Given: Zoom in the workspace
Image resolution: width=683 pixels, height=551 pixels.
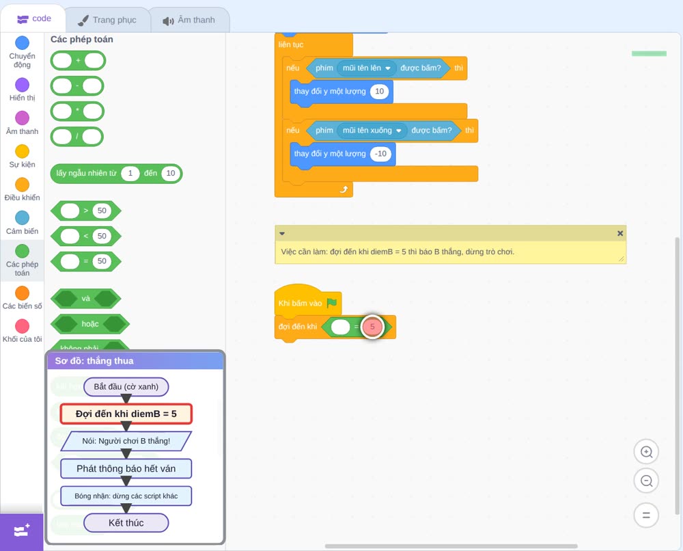Looking at the screenshot, I should [x=646, y=452].
